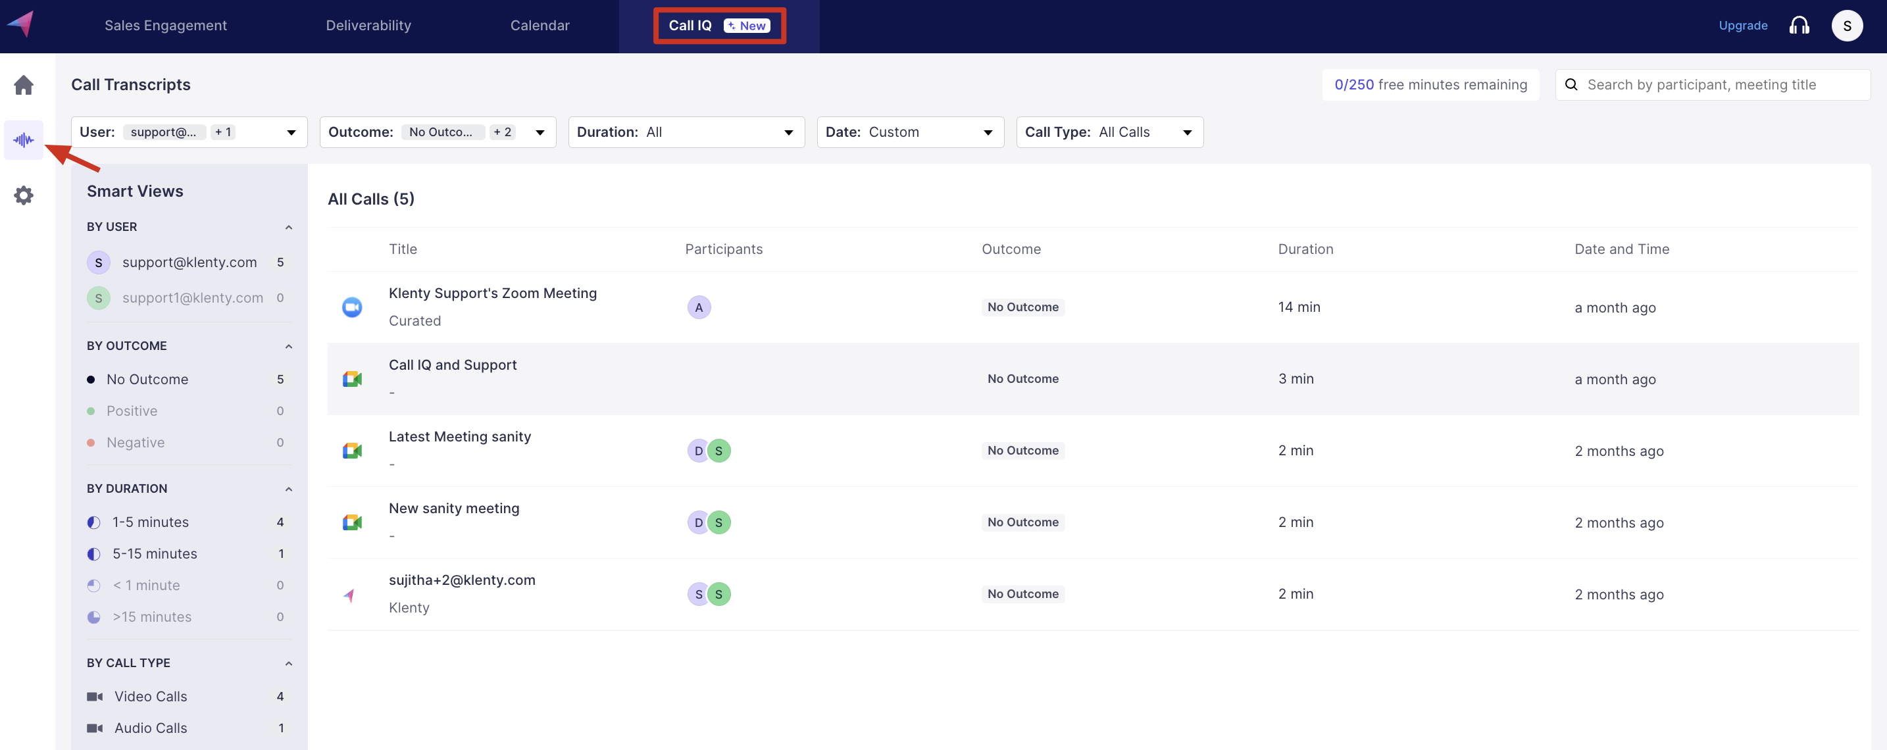Open the settings gear in sidebar
The width and height of the screenshot is (1887, 750).
[x=24, y=195]
